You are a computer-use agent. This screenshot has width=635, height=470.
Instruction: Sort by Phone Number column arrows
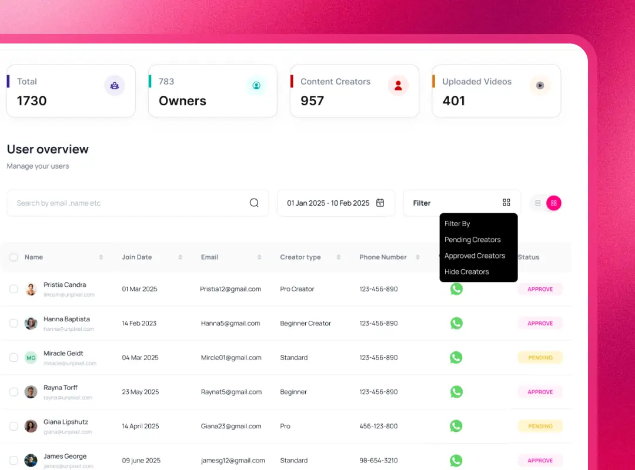pos(417,257)
